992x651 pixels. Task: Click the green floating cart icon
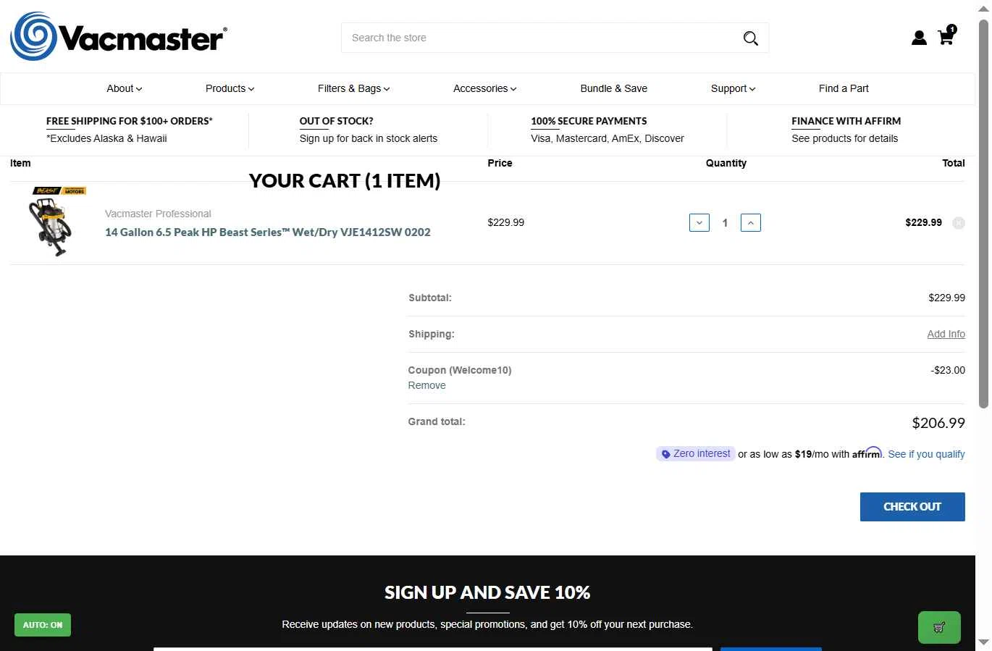click(x=939, y=628)
